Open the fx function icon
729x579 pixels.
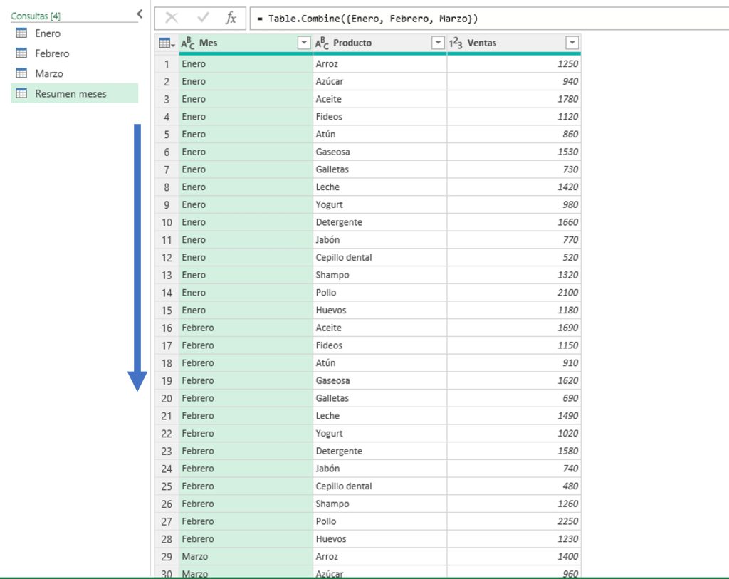click(x=231, y=18)
